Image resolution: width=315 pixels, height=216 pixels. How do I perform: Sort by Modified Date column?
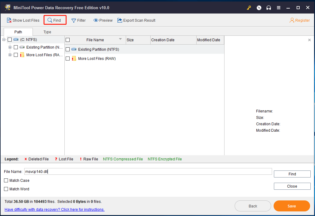[x=210, y=40]
